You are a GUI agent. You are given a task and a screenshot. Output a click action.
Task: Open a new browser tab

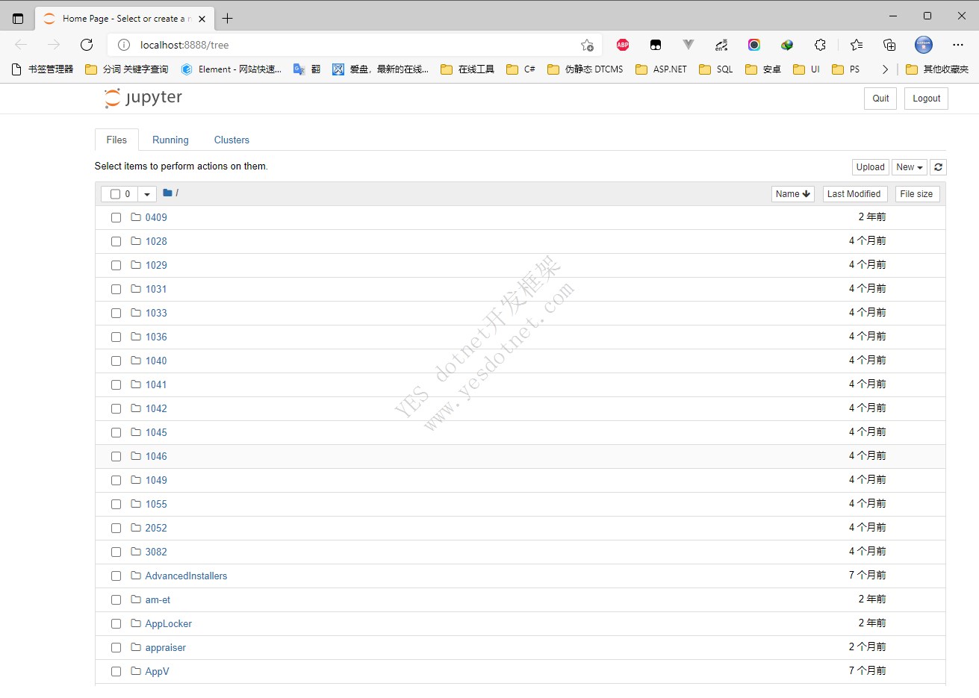pyautogui.click(x=228, y=19)
